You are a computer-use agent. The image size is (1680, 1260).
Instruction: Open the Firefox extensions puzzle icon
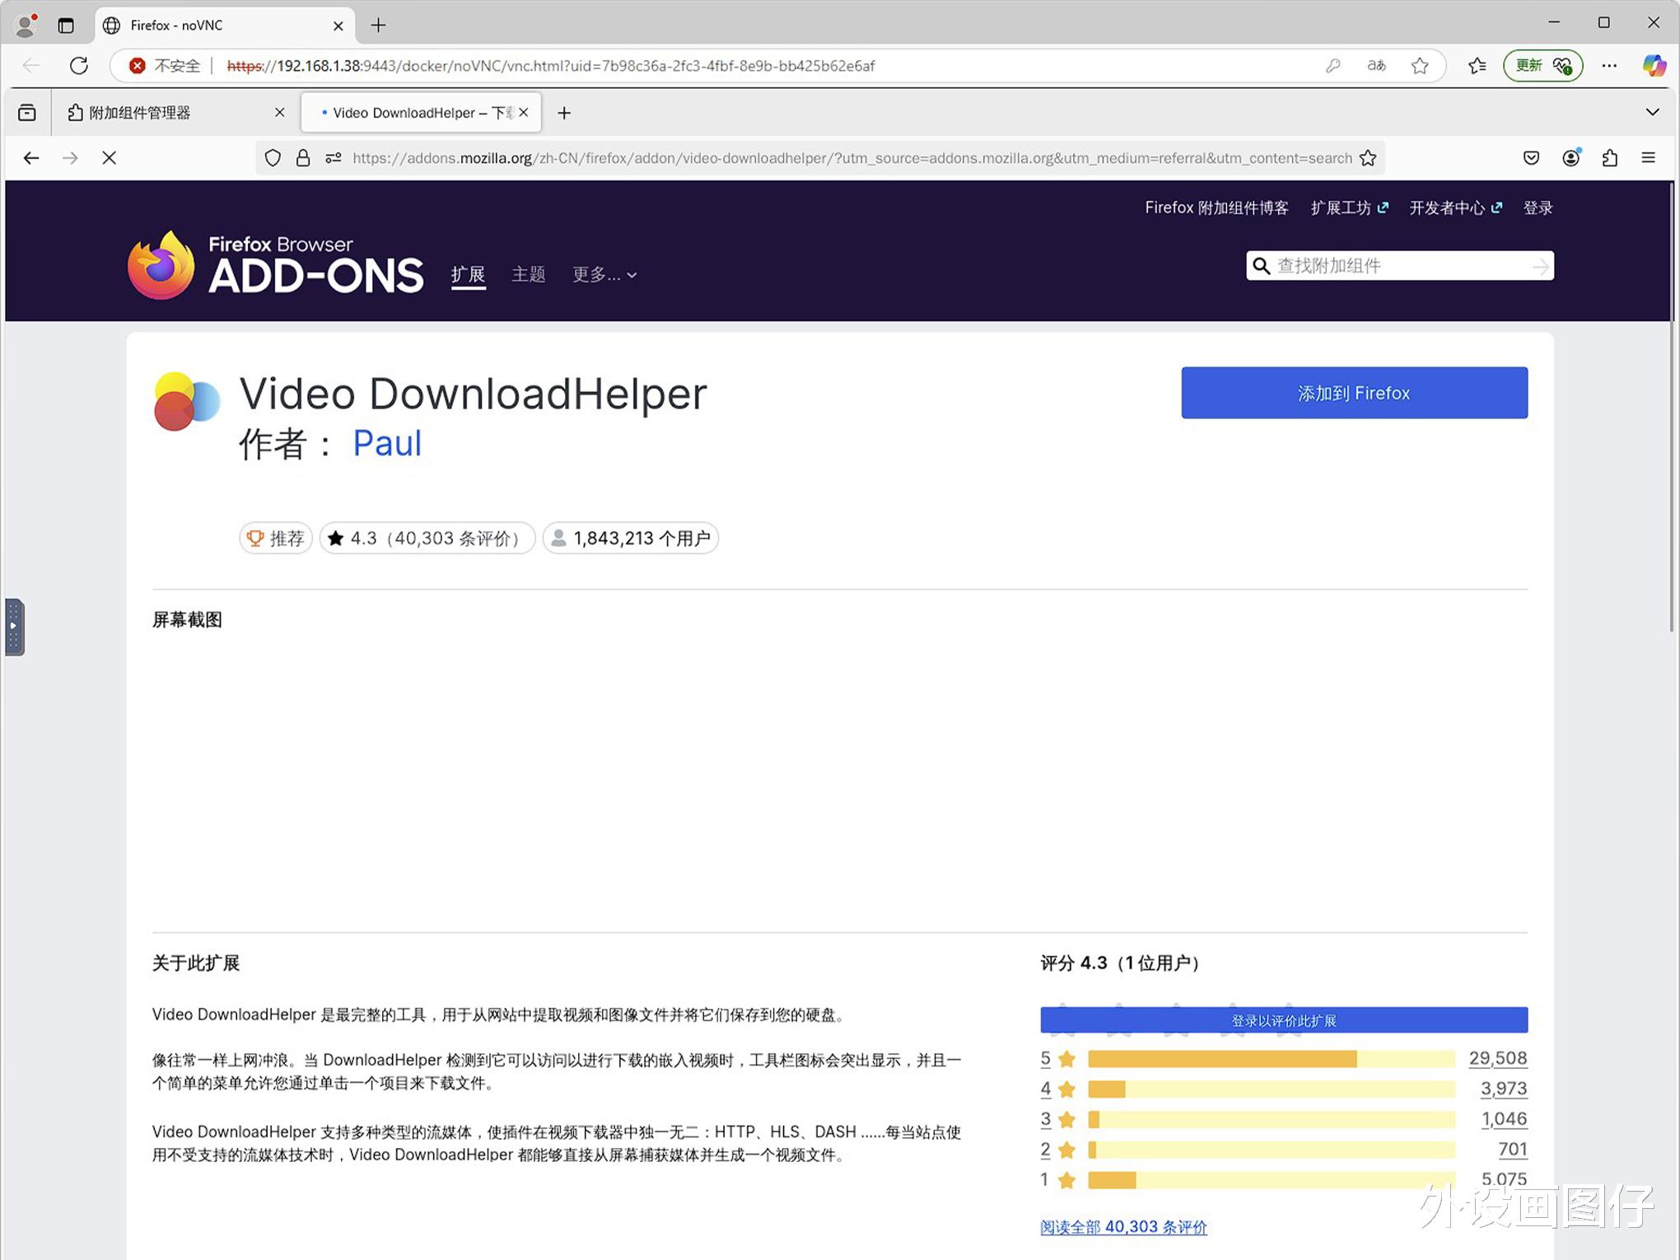click(x=1610, y=158)
